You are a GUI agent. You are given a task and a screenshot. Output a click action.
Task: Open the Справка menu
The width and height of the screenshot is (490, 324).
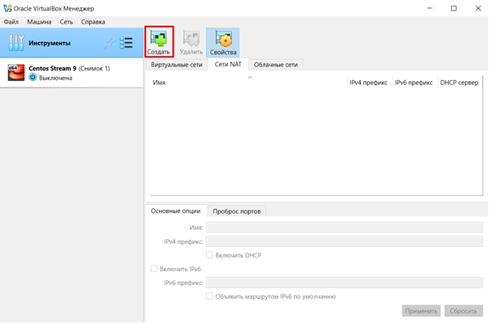pos(92,22)
